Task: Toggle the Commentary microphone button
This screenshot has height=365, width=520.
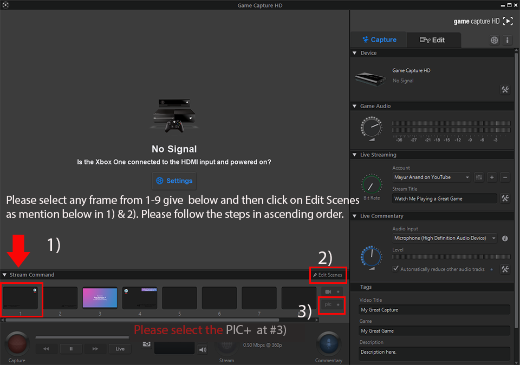Action: pos(328,344)
